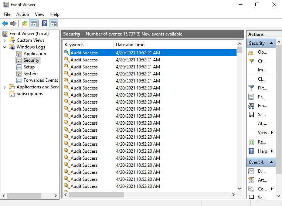Toggle the Show/Hide Action Pane toolbar icon
Screen dimensions: 282x206
[x=54, y=24]
